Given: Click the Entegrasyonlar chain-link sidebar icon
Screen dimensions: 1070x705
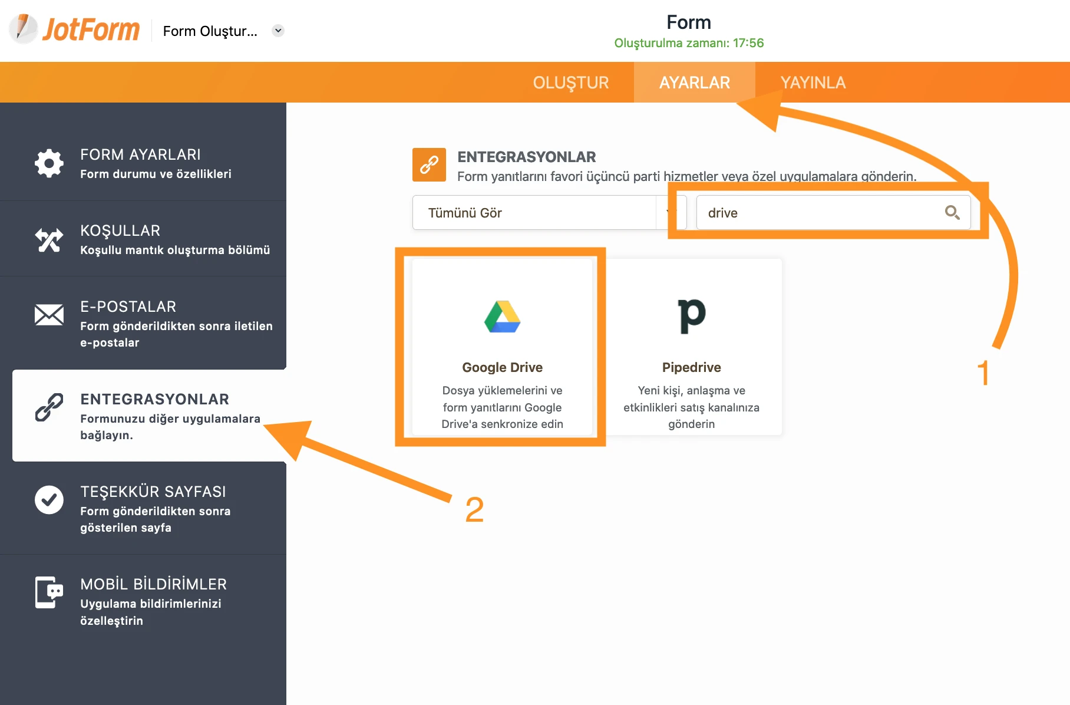Looking at the screenshot, I should point(49,407).
